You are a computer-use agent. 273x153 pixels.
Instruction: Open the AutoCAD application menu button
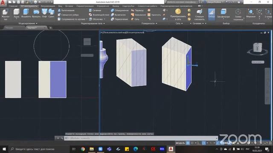pos(3,3)
